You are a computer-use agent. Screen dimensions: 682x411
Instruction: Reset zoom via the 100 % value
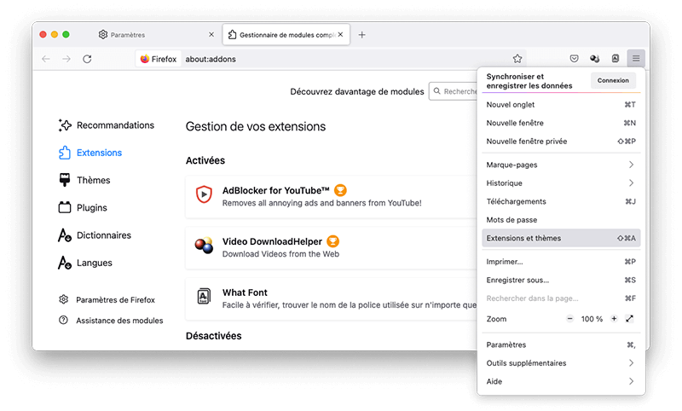[x=592, y=319]
